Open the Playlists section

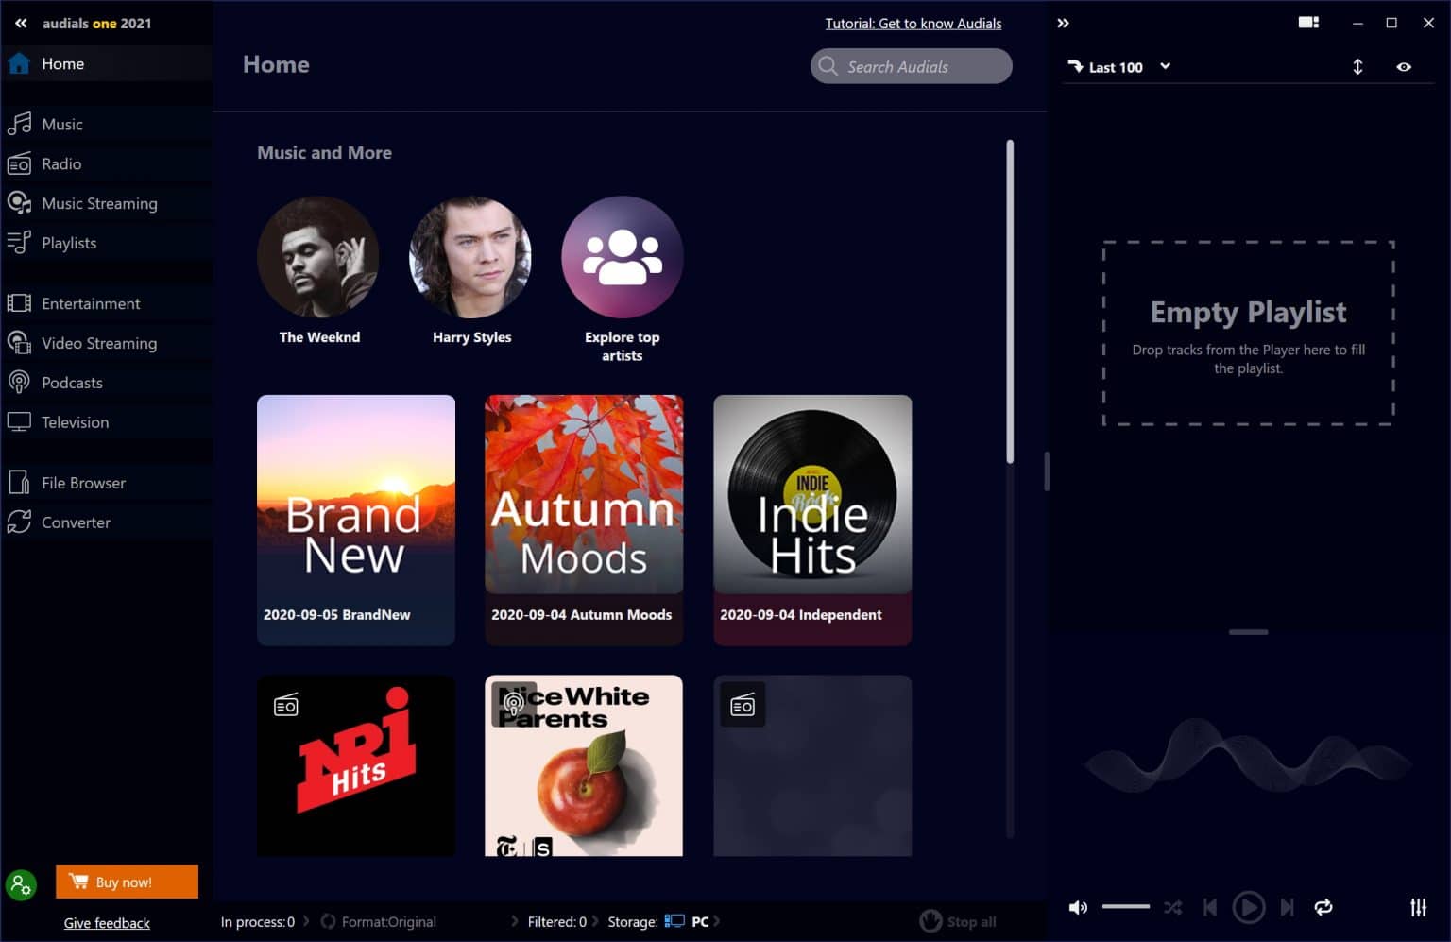coord(68,243)
